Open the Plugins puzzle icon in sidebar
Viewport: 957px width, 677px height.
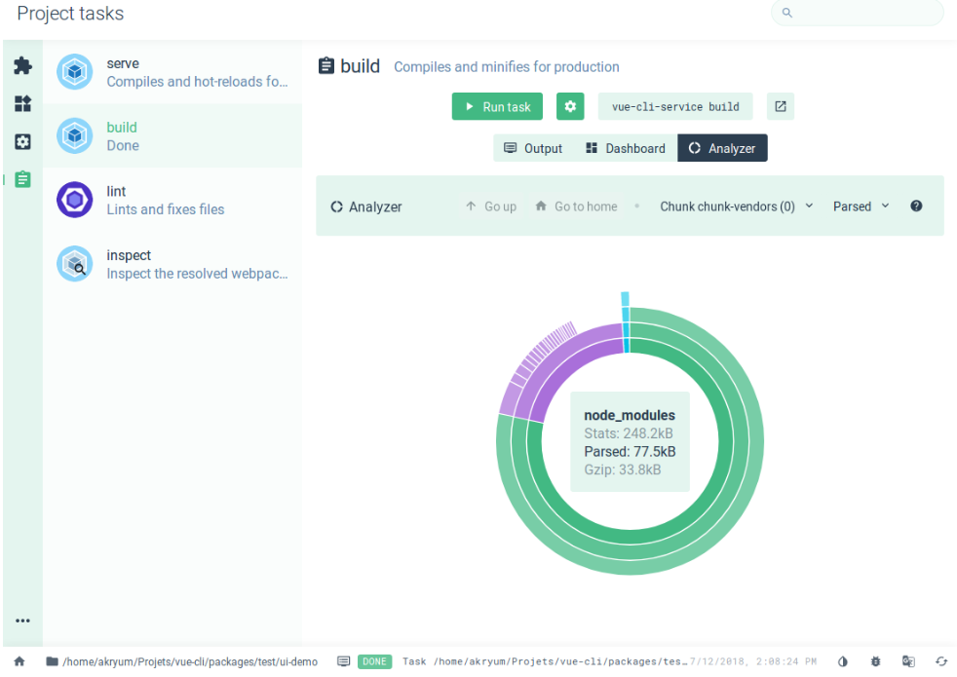click(22, 66)
